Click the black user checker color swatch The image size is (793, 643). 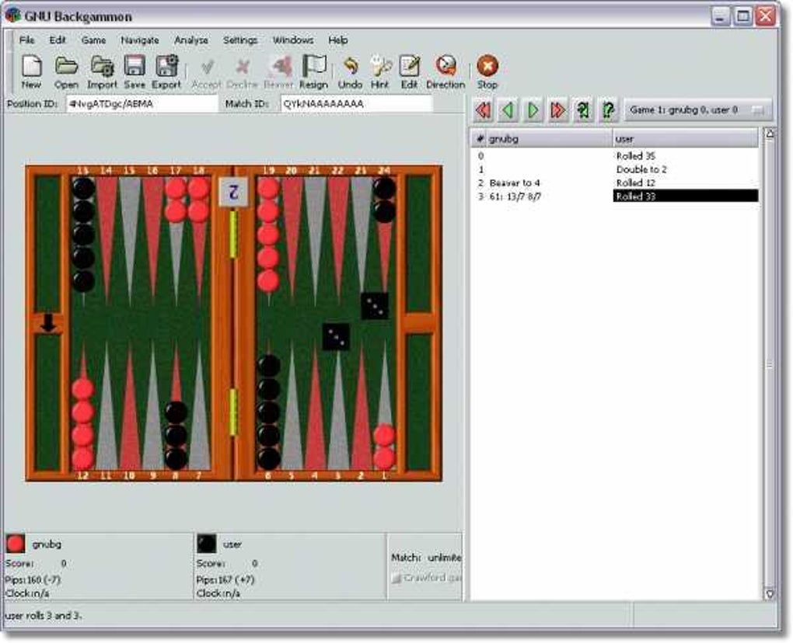click(206, 544)
